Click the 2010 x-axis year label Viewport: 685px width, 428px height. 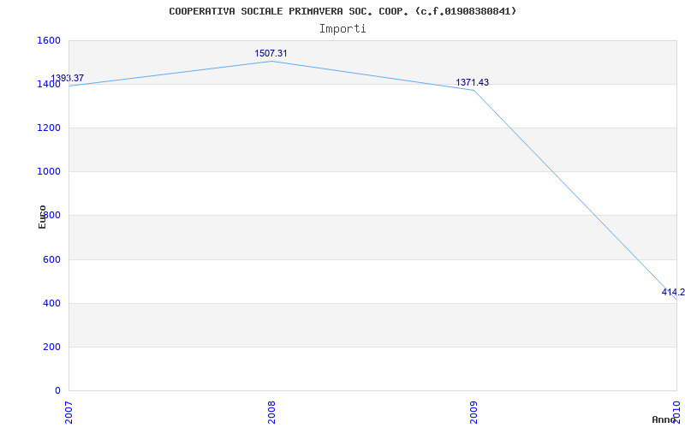click(x=676, y=410)
